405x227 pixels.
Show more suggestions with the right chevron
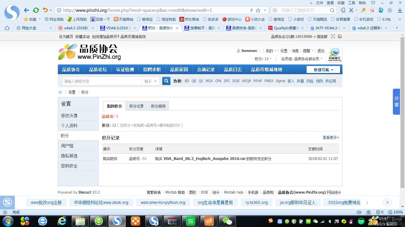tap(367, 202)
